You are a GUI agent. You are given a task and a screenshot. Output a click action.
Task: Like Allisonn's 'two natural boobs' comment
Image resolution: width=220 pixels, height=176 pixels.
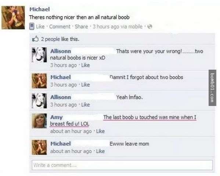coord(86,65)
